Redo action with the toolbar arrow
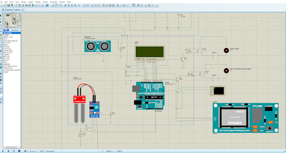 tap(88, 5)
